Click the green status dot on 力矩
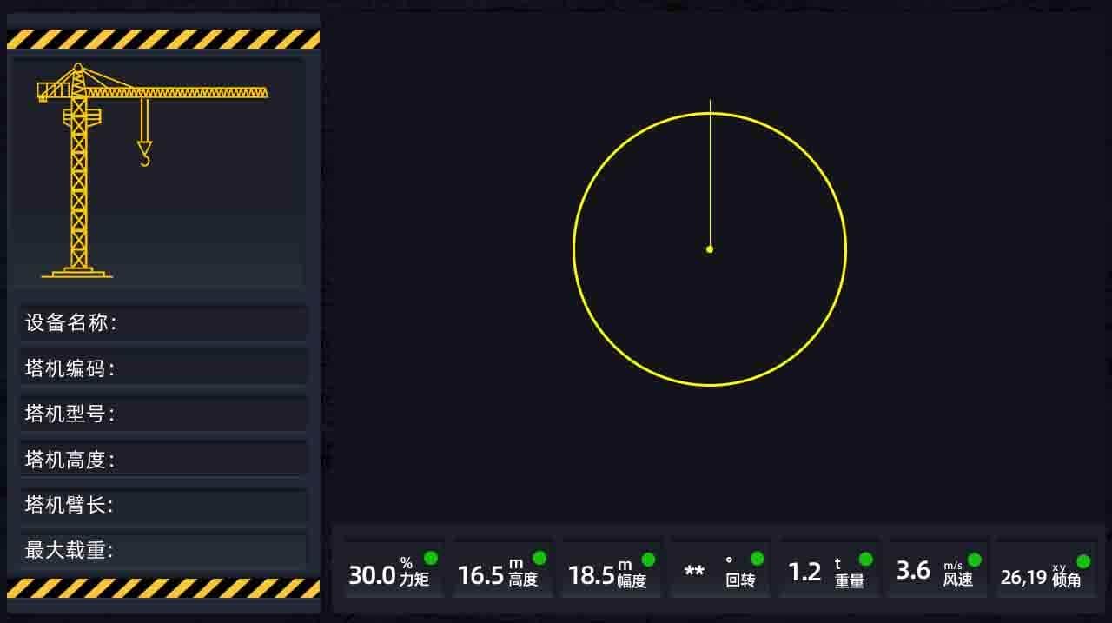This screenshot has width=1112, height=623. click(430, 558)
